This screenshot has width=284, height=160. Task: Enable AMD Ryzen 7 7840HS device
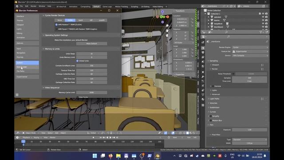(56, 29)
